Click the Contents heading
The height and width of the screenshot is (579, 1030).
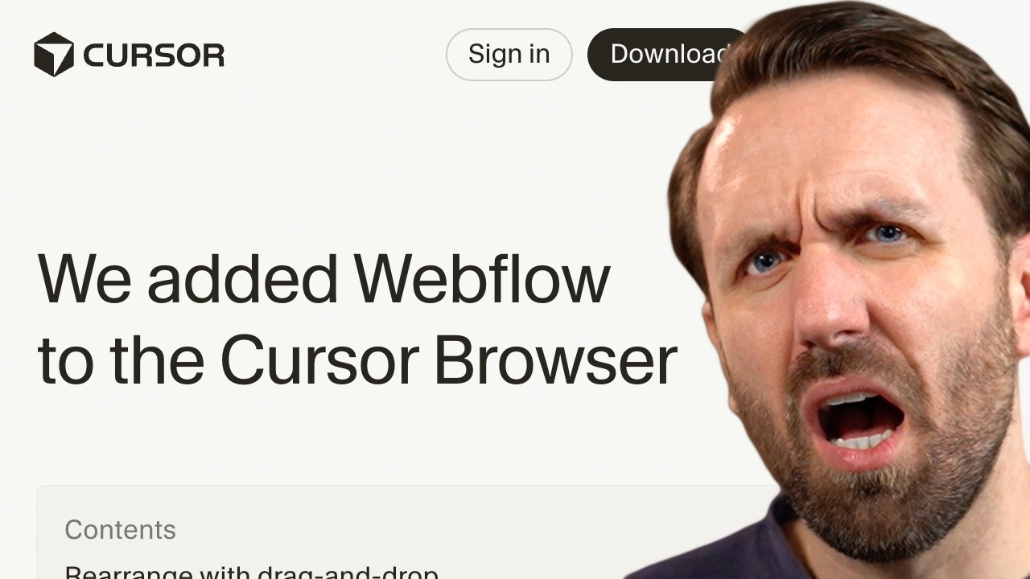pos(120,530)
